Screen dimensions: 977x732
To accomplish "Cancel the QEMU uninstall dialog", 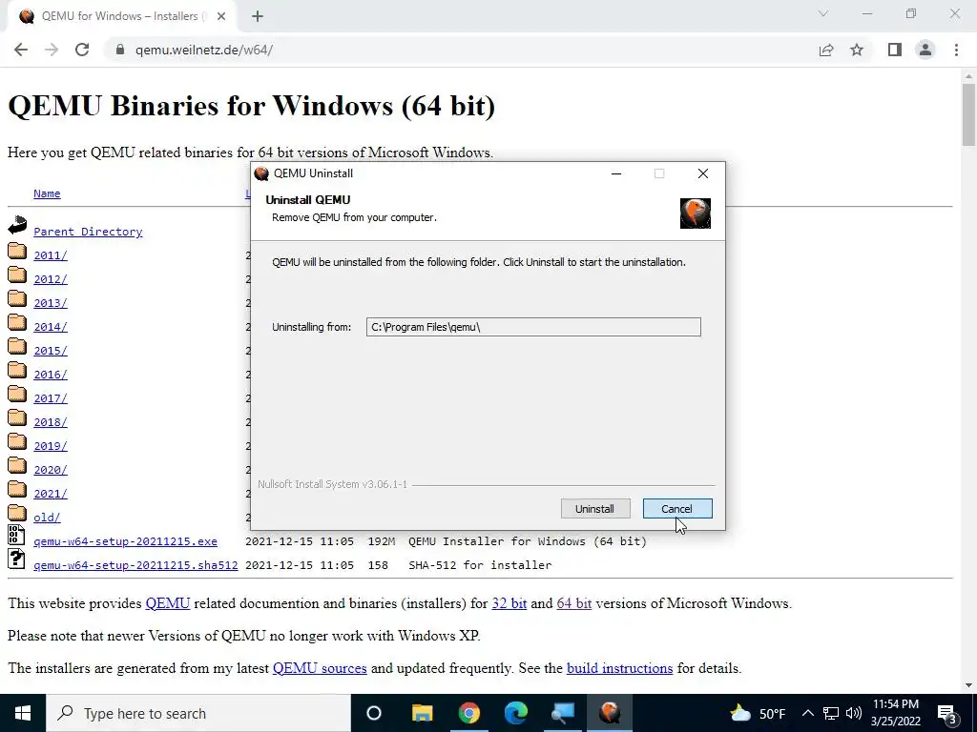I will pos(677,509).
